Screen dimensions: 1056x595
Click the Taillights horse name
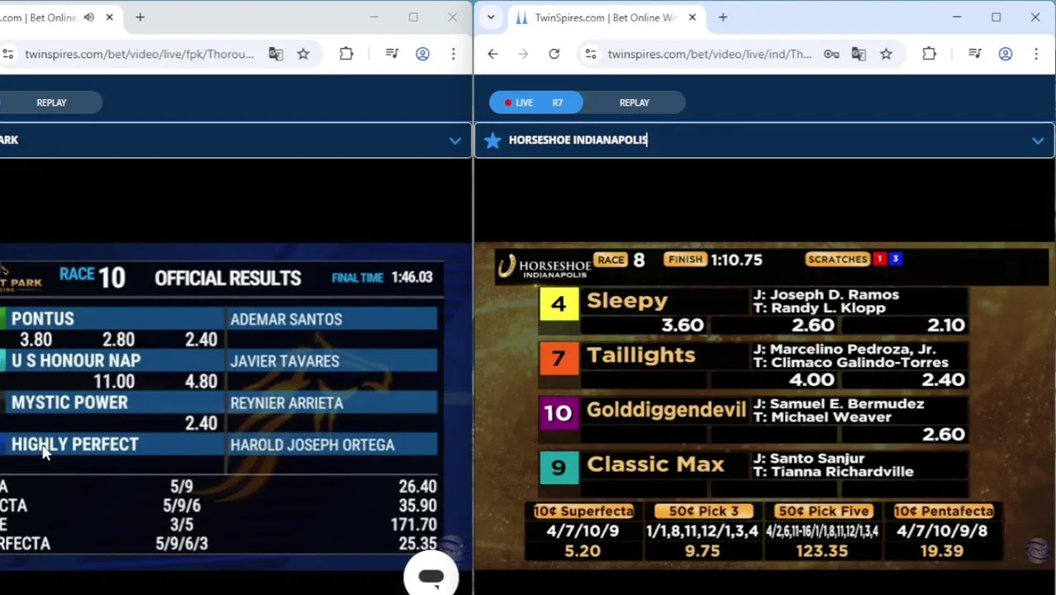(x=641, y=355)
